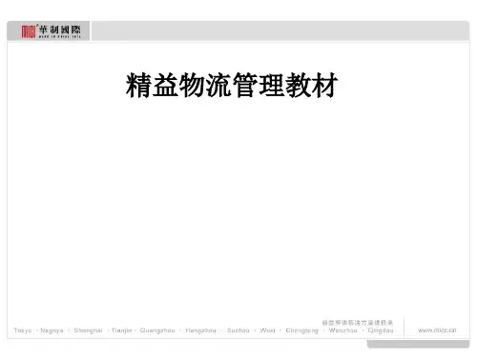
Task: Click the Shanghai city label
Action: 88,330
